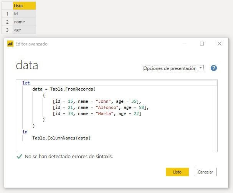Select the "name" cell in the list
Image resolution: width=233 pixels, height=193 pixels.
pos(24,22)
